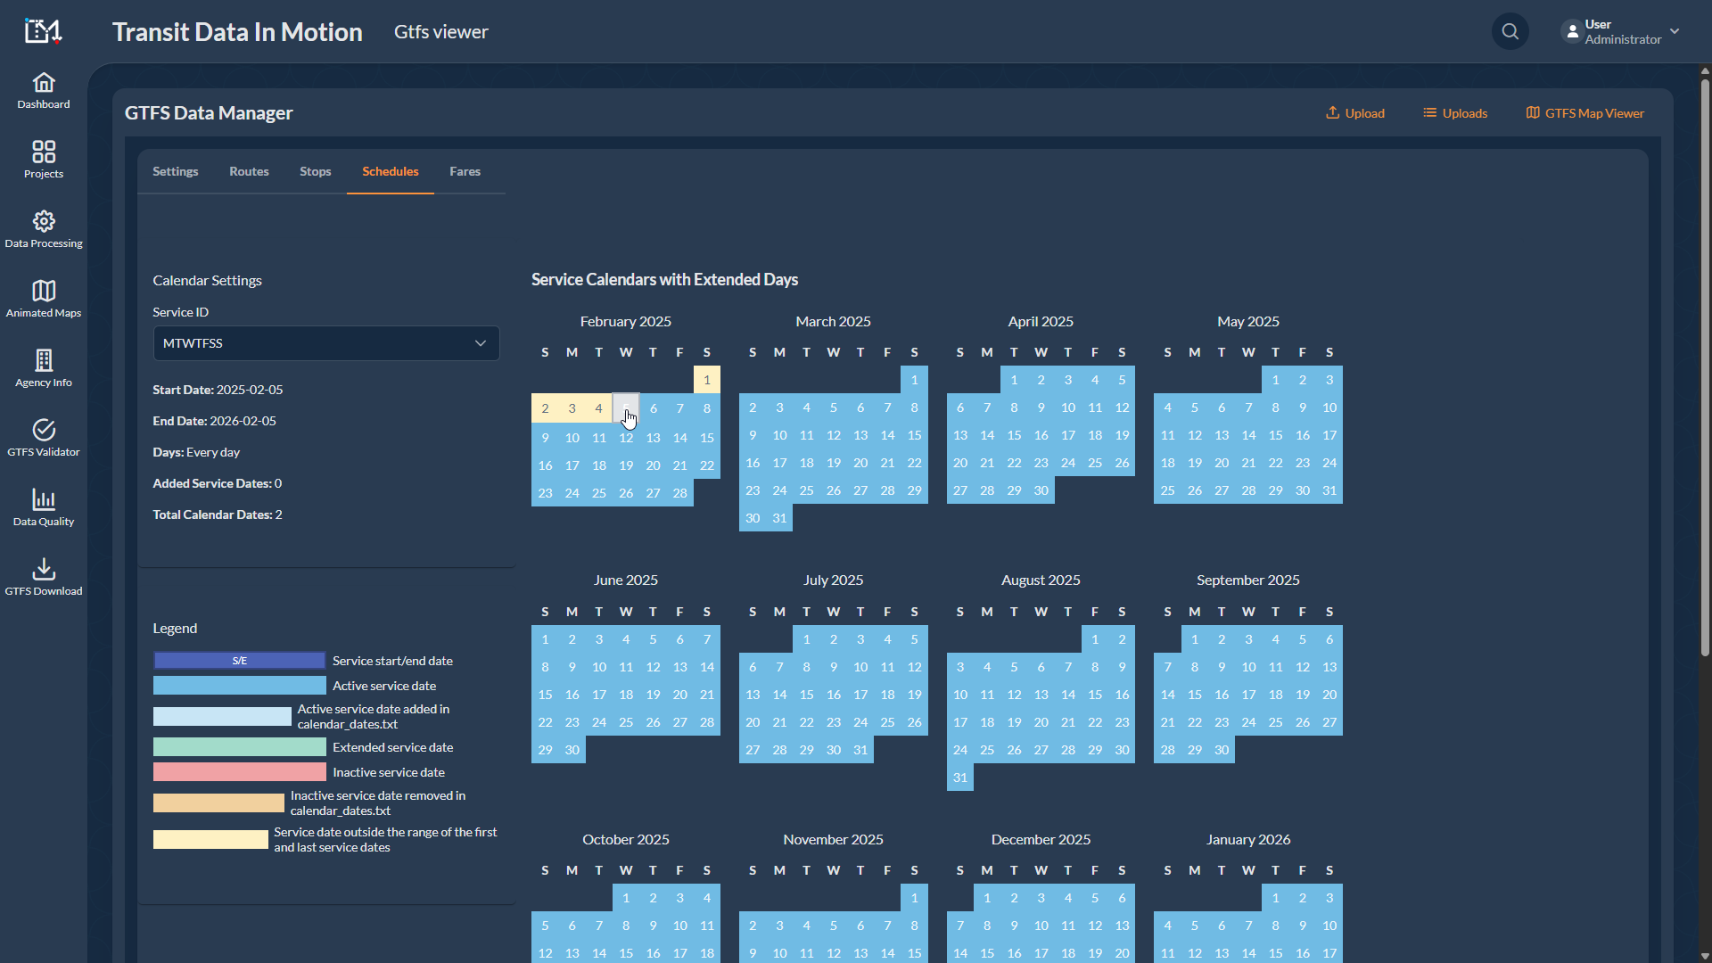The height and width of the screenshot is (963, 1712).
Task: Open the Stops tab
Action: pos(315,171)
